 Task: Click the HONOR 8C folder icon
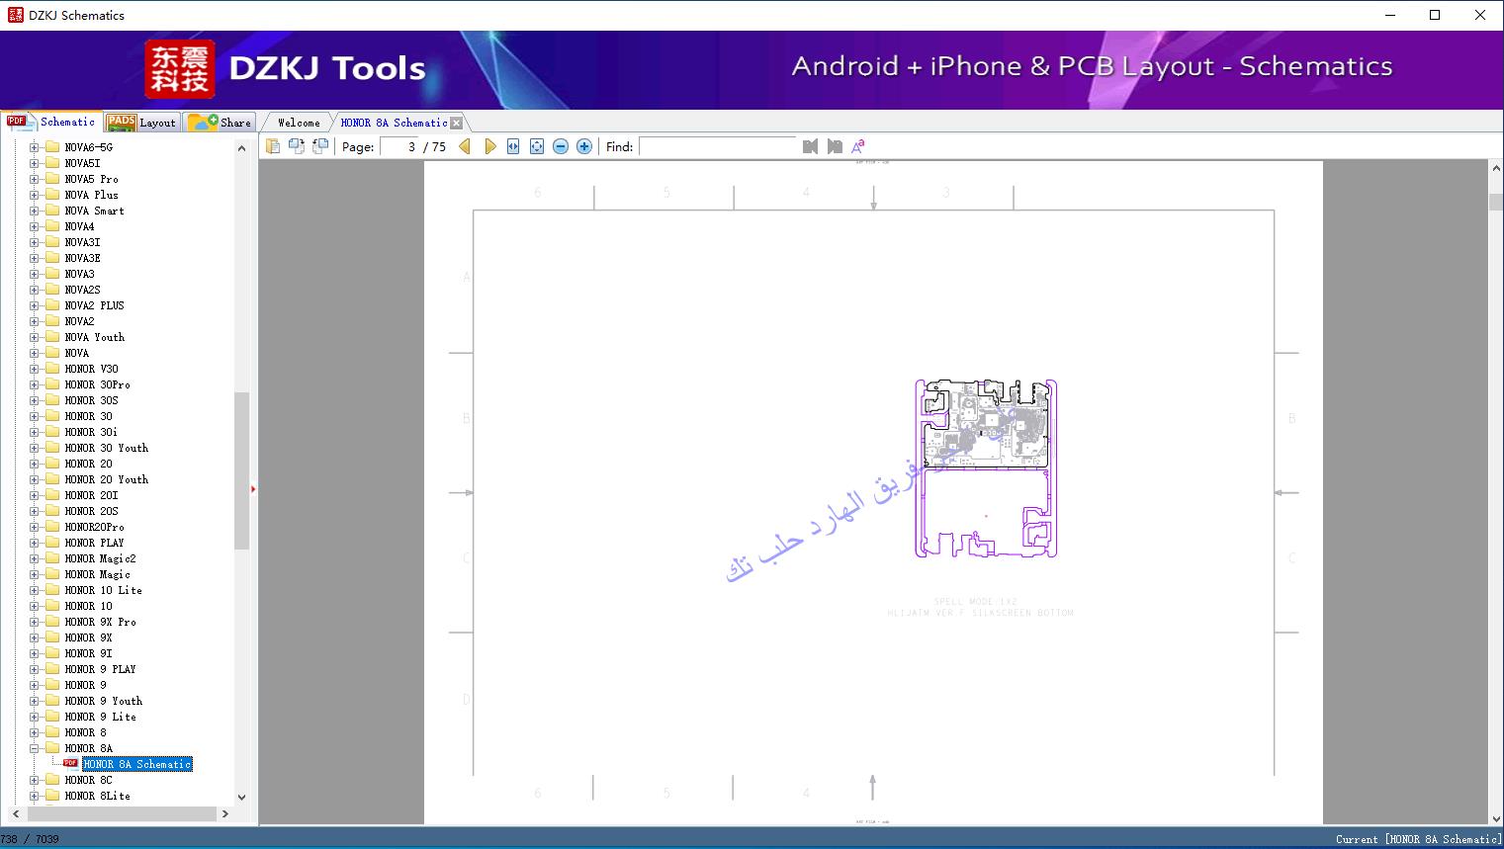tap(52, 780)
